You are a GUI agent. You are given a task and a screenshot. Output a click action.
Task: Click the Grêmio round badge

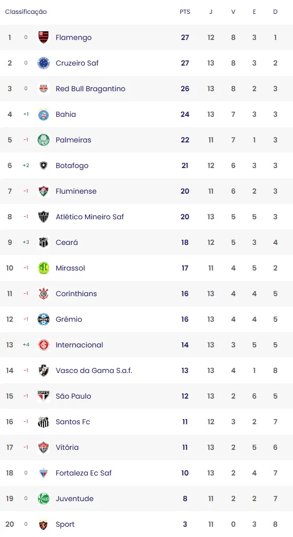point(44,319)
